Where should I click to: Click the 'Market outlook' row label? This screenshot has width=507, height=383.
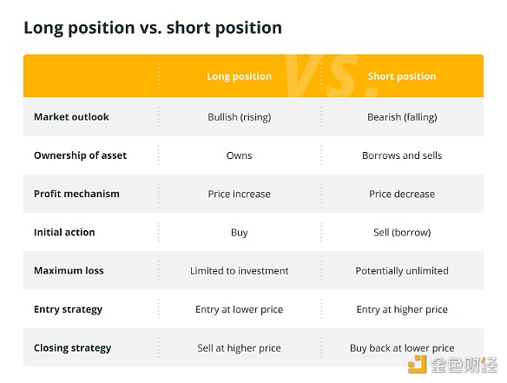(x=71, y=116)
